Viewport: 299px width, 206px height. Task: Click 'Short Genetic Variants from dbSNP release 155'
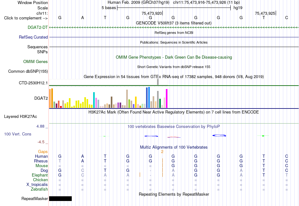[174, 67]
